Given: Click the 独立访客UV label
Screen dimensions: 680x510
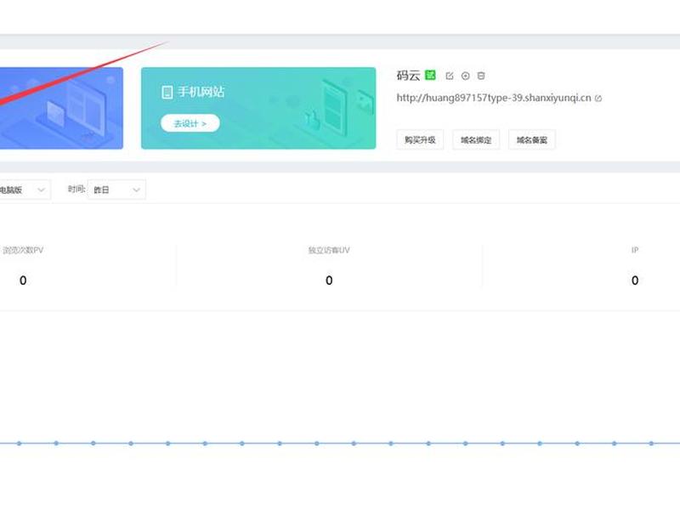Looking at the screenshot, I should click(329, 250).
